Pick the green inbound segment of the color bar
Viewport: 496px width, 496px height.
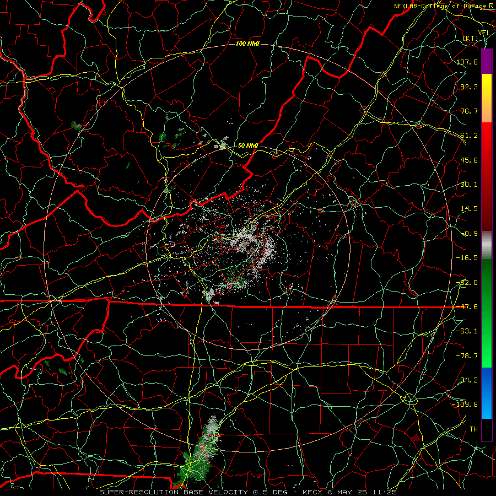click(487, 313)
